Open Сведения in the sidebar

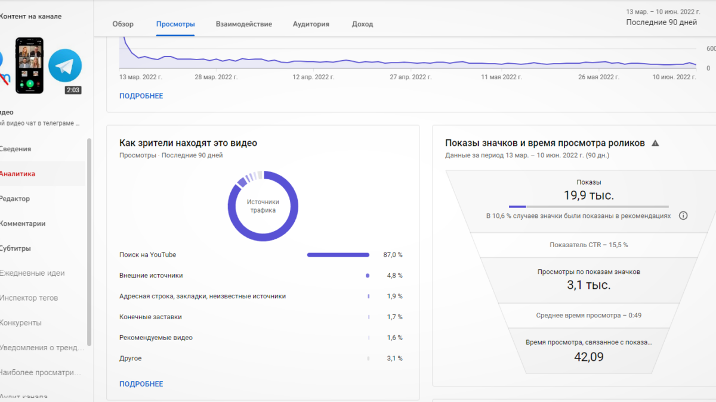15,149
